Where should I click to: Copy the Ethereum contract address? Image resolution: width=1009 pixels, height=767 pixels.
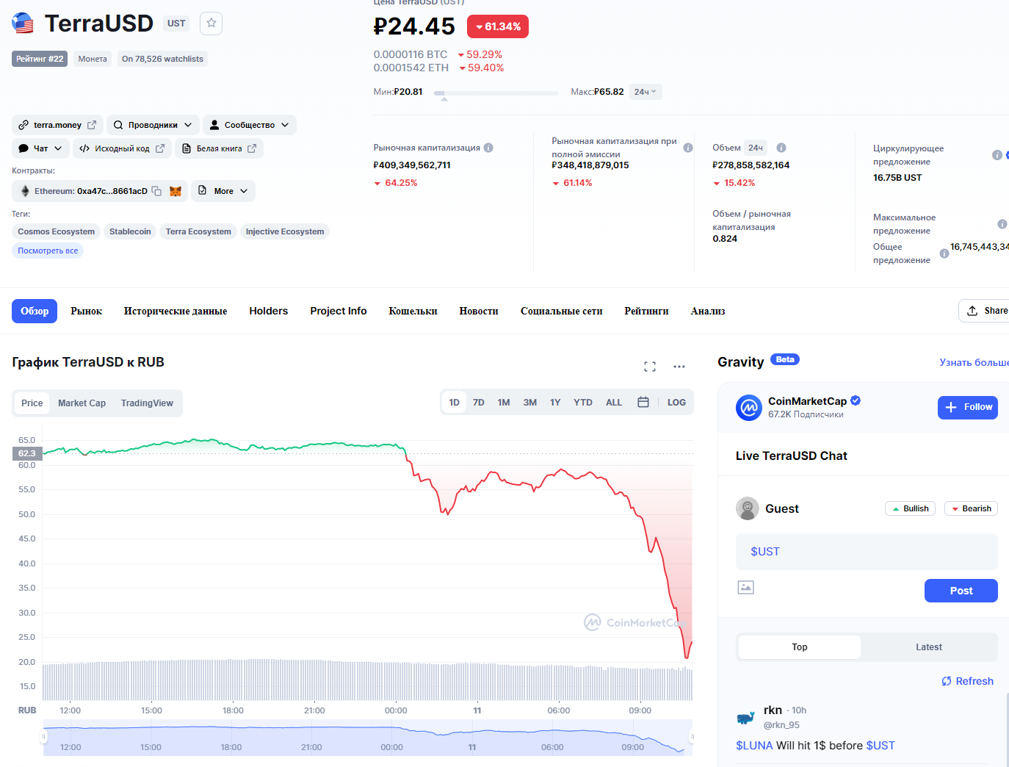[x=156, y=191]
